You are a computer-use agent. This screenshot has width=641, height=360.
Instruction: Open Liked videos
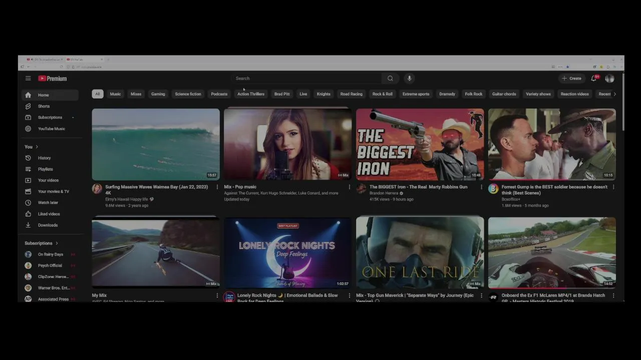coord(50,214)
